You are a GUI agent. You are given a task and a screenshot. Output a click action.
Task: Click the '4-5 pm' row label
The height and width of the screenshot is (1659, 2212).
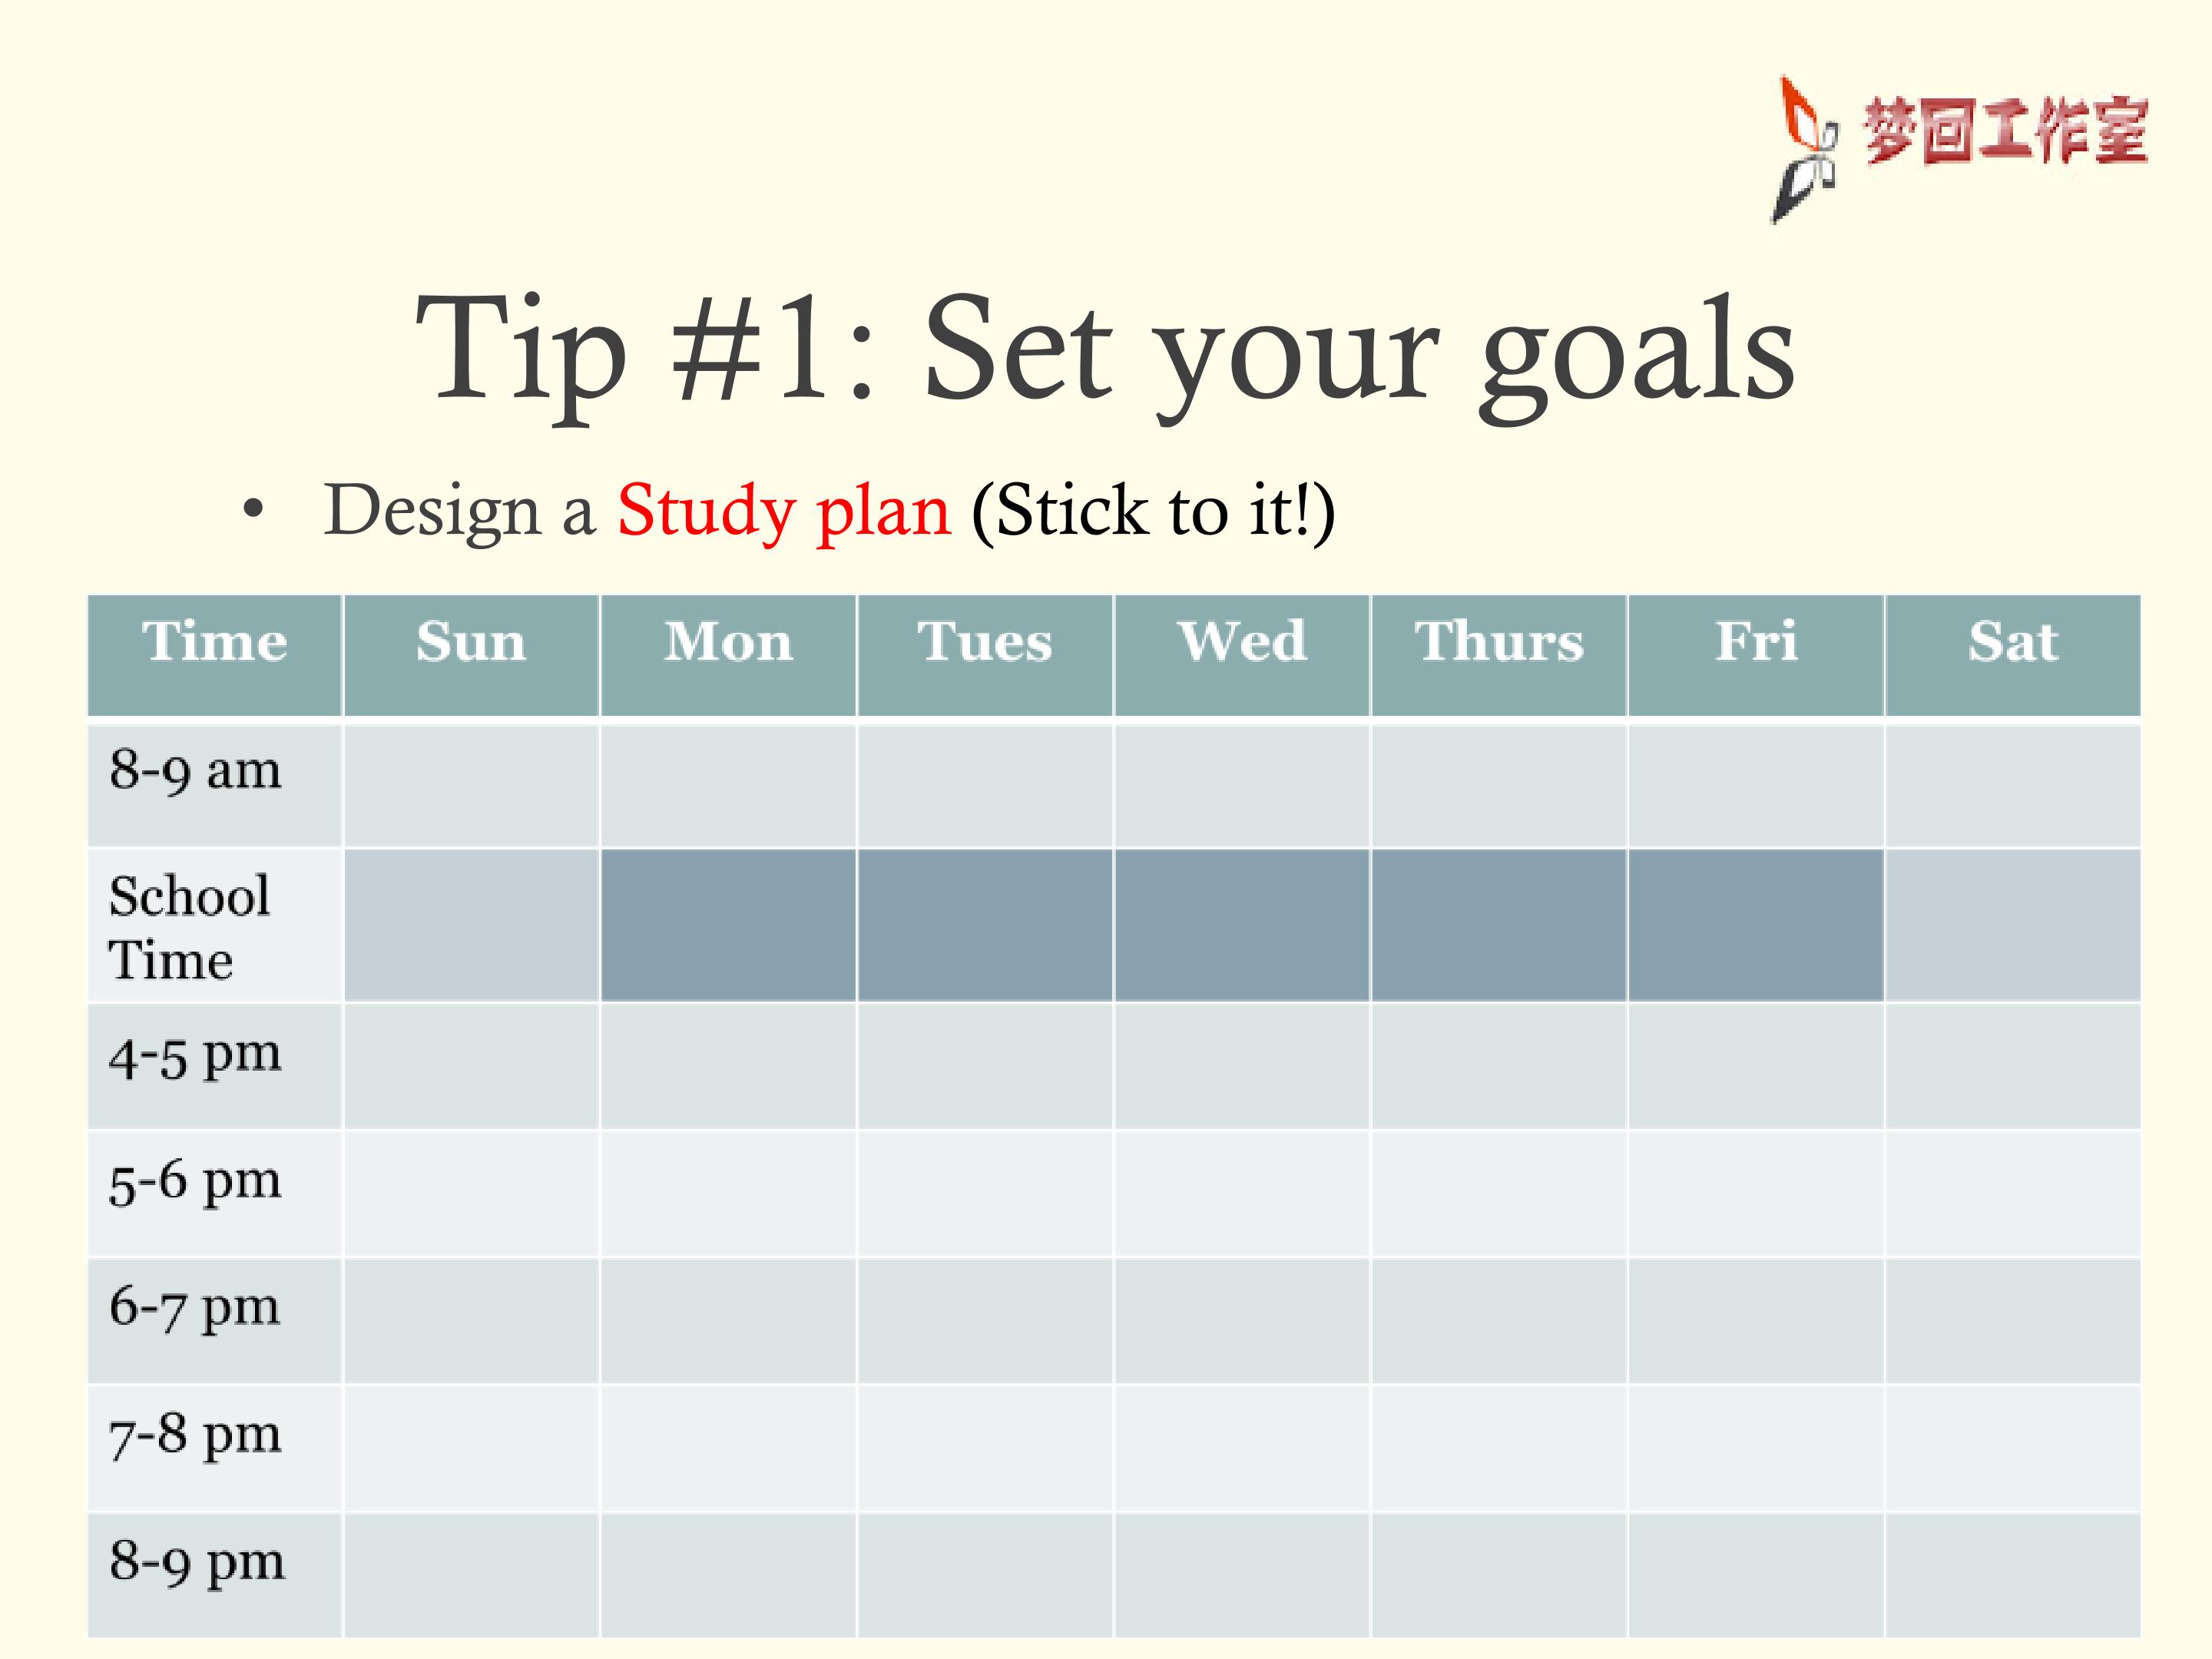pyautogui.click(x=195, y=1057)
